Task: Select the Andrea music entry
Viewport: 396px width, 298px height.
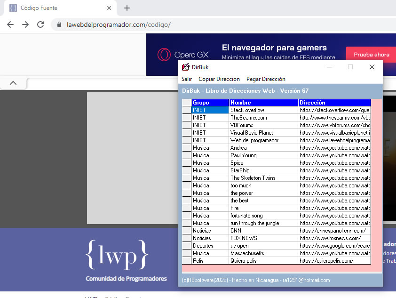Action: coord(264,148)
